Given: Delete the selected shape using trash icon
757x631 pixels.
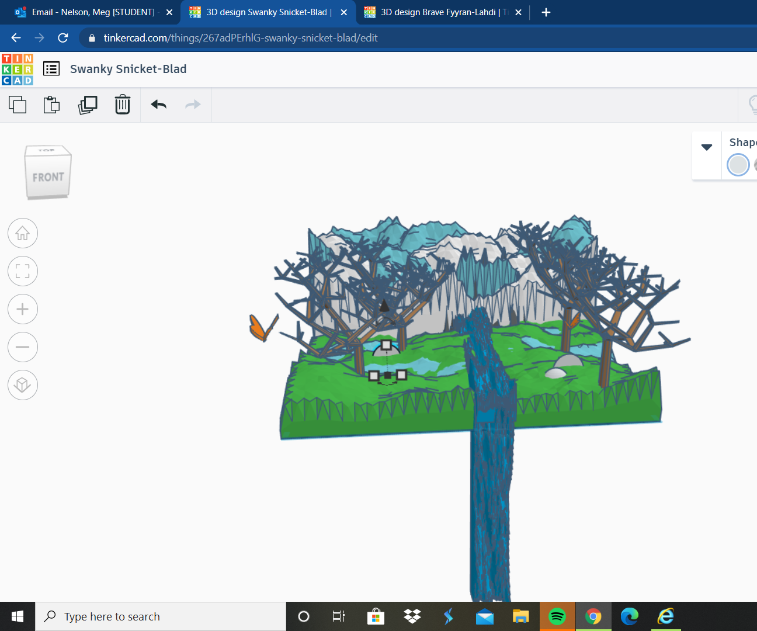Looking at the screenshot, I should pos(122,105).
